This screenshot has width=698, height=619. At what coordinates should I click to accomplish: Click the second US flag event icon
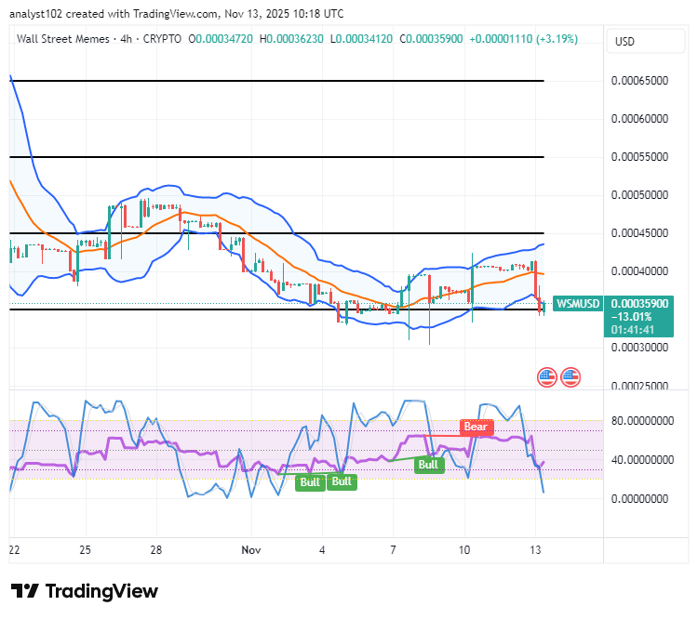point(570,377)
